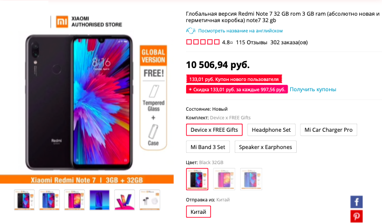Choose the Headphone Set bundle option
382x223 pixels.
click(x=271, y=130)
